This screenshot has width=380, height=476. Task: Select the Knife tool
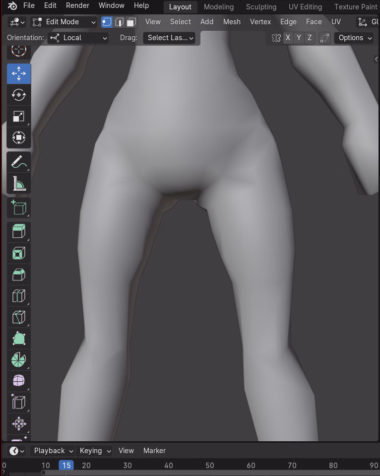(x=19, y=317)
